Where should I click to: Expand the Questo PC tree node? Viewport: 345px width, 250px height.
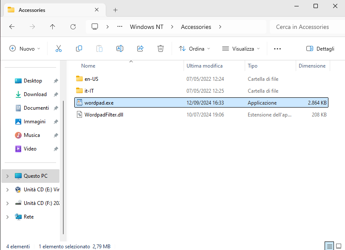8,176
